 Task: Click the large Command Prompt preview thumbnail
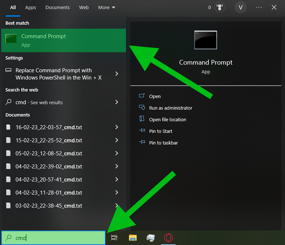[205, 40]
